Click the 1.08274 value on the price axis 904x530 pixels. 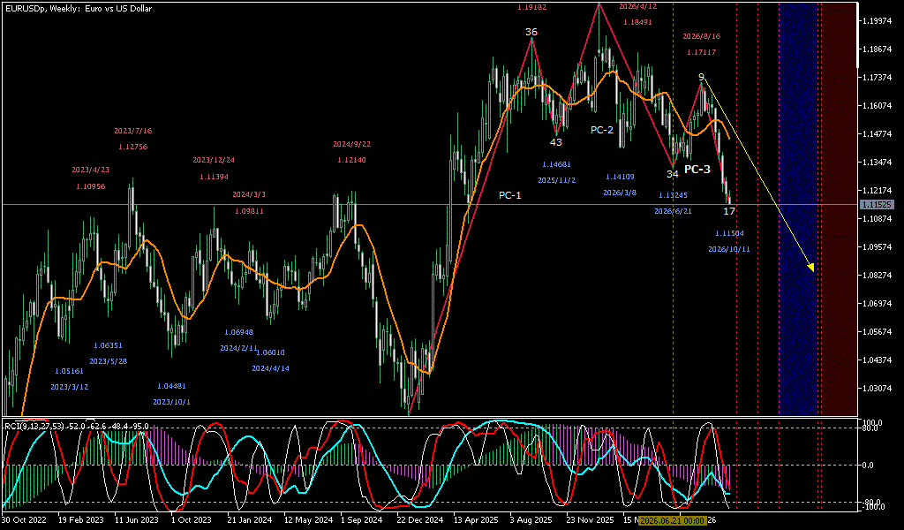pyautogui.click(x=877, y=275)
